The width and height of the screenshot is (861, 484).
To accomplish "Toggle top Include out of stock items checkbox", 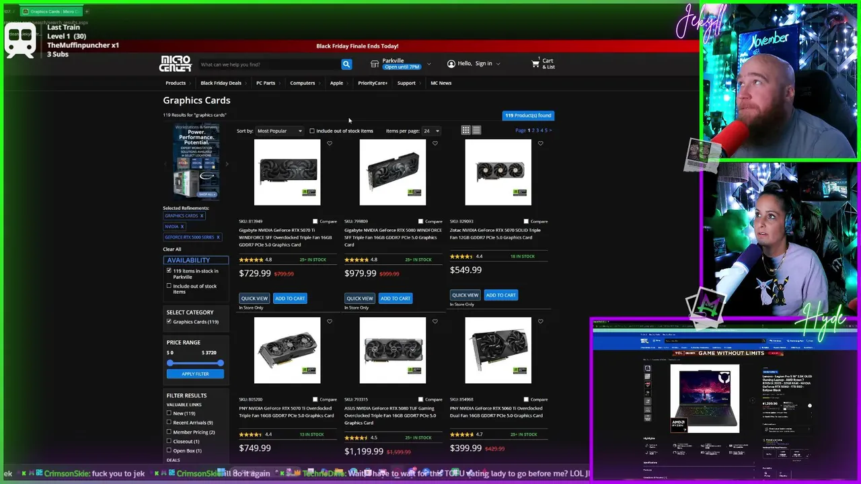I will [312, 131].
